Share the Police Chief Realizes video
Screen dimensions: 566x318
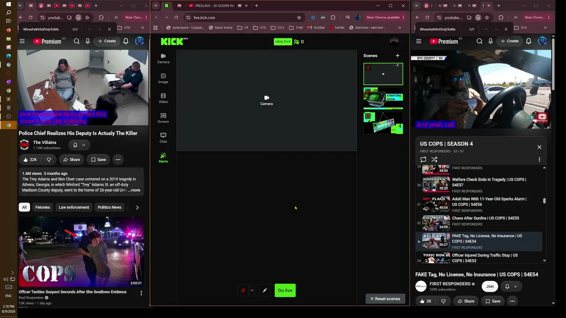click(x=71, y=159)
